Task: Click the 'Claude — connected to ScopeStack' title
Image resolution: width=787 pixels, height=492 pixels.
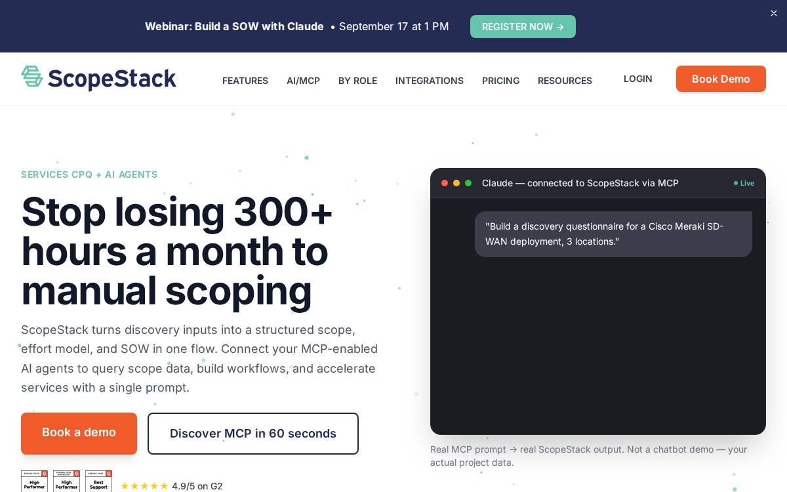Action: point(580,183)
